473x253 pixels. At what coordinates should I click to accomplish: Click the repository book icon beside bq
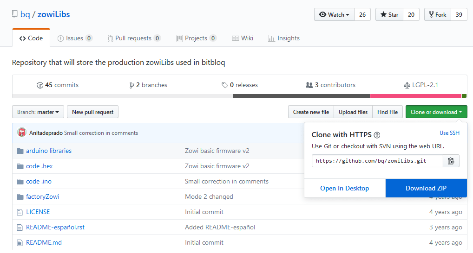(x=15, y=14)
